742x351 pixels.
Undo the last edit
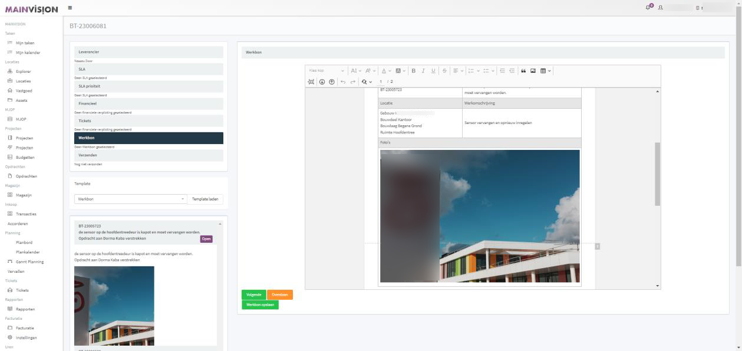click(343, 82)
